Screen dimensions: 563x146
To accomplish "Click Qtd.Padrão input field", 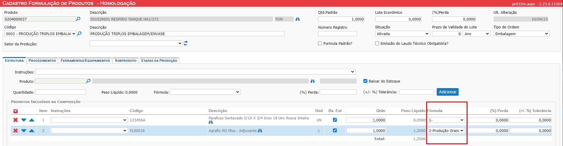I will [341, 19].
